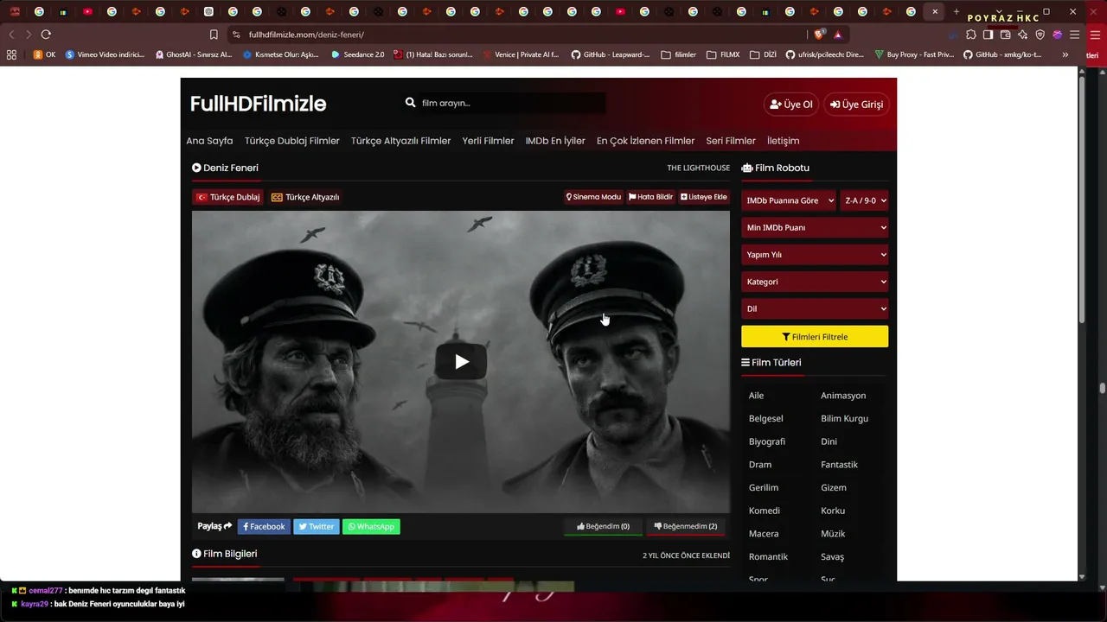Like the film with Beğendim
Screen dimensions: 1107x622
[603, 526]
